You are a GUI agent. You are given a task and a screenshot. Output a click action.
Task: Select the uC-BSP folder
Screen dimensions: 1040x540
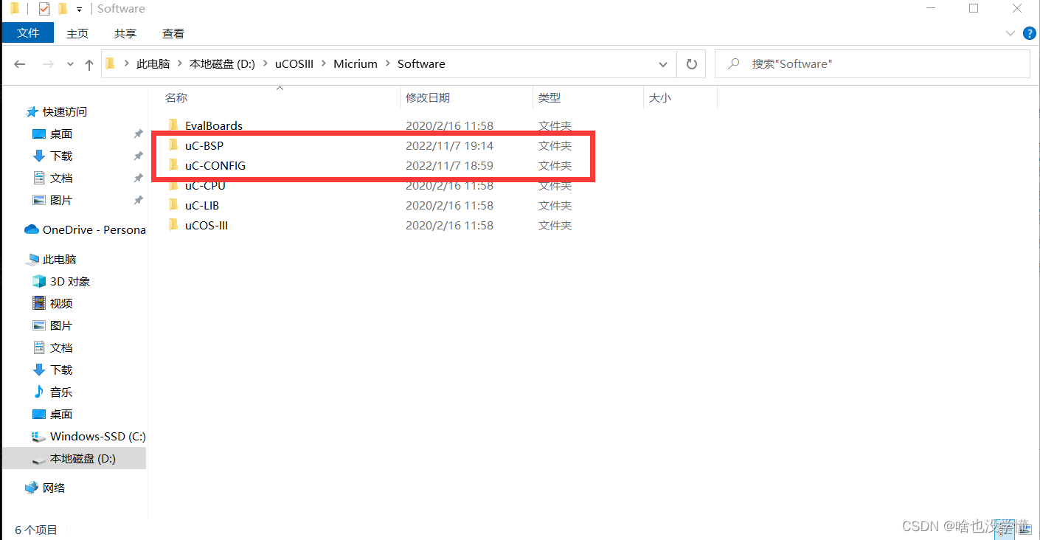(204, 145)
